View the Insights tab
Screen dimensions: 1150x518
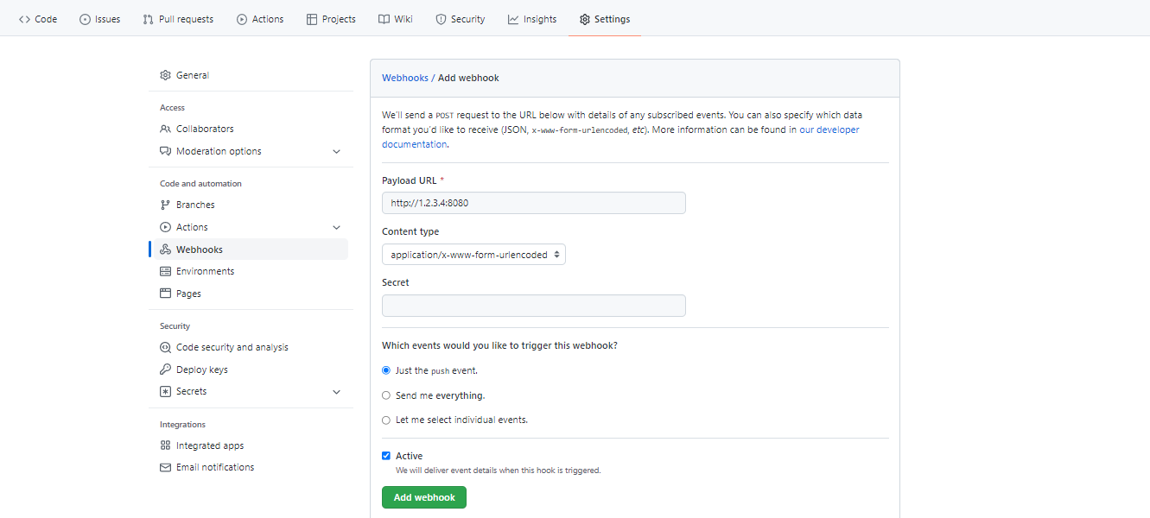tap(532, 19)
